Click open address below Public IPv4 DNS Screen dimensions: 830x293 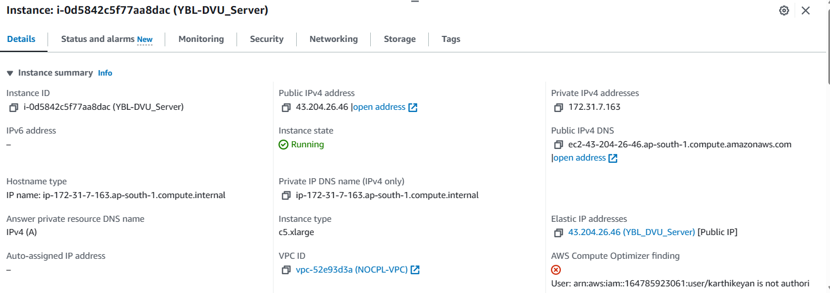[x=580, y=158]
